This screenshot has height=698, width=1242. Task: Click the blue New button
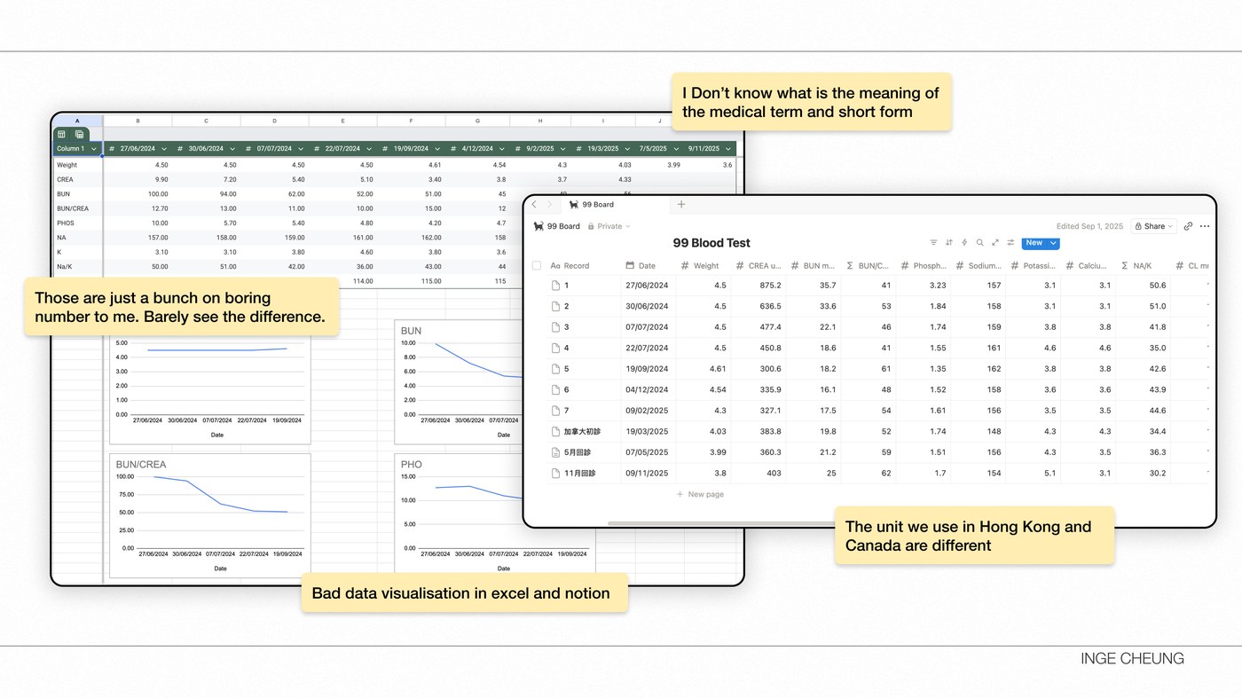1034,243
